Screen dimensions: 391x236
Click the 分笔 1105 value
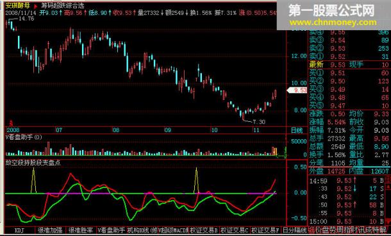tap(338, 163)
